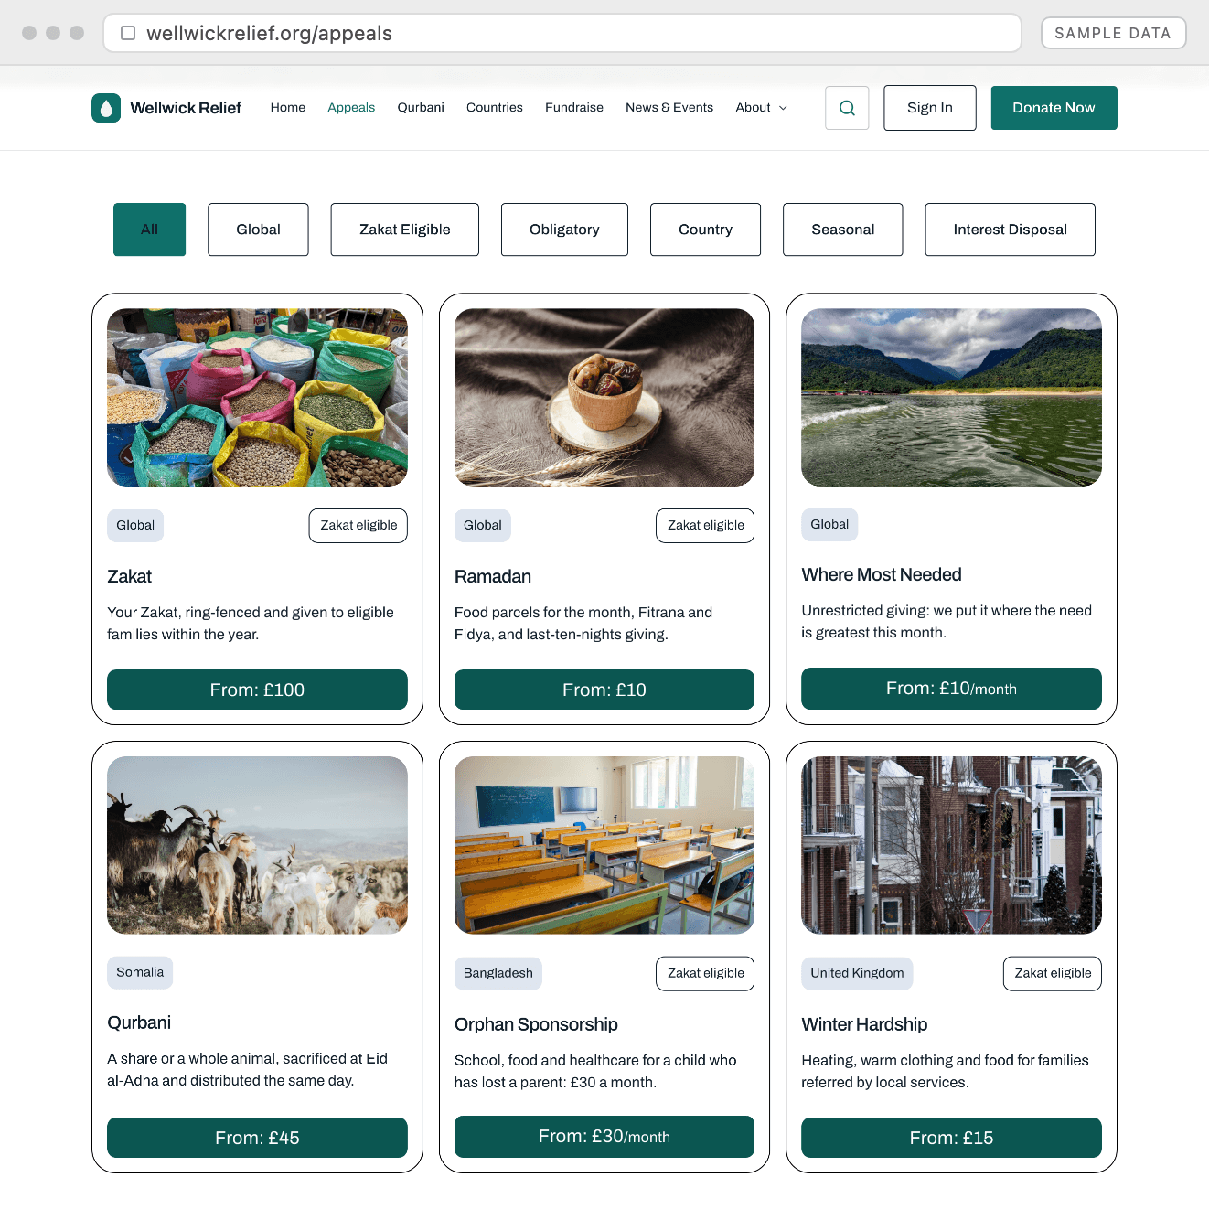Sponsor an orphan from £30/month
1209x1209 pixels.
click(604, 1137)
